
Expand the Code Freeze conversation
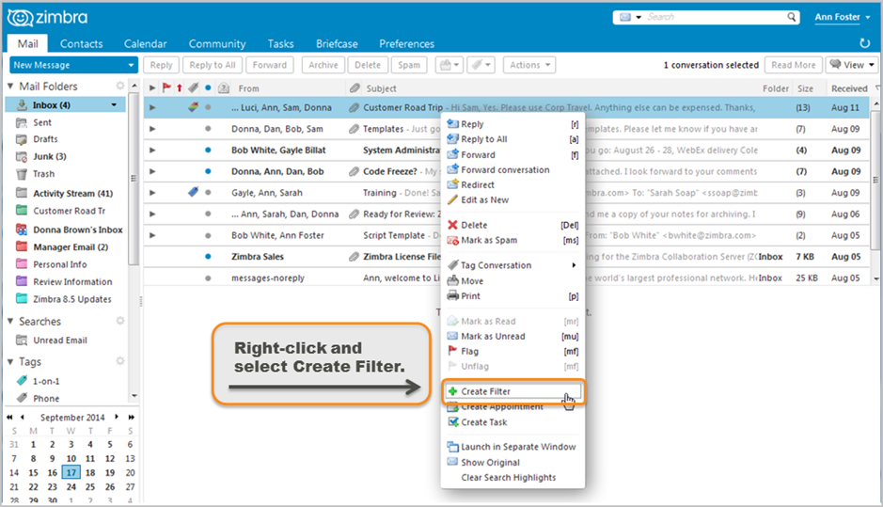pos(152,171)
